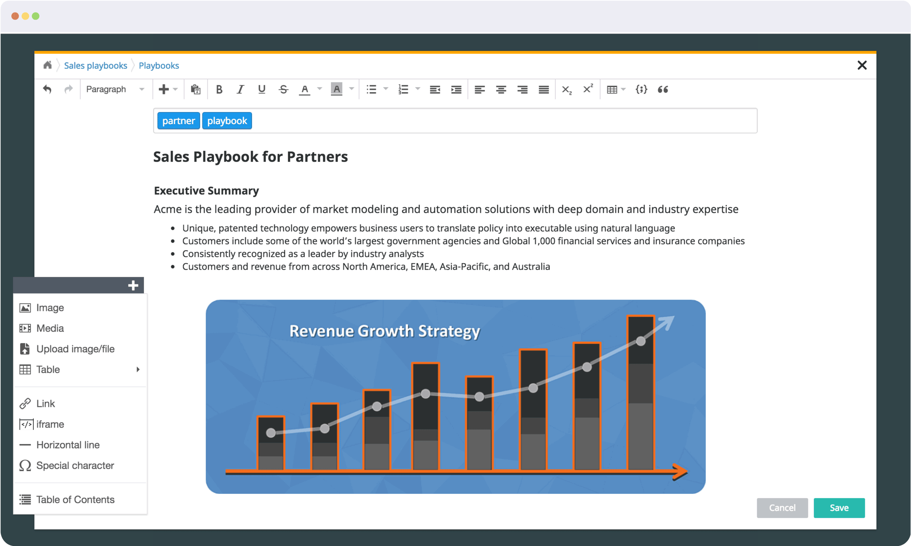Click the Block quote icon
Viewport: 911px width, 546px height.
click(x=662, y=90)
